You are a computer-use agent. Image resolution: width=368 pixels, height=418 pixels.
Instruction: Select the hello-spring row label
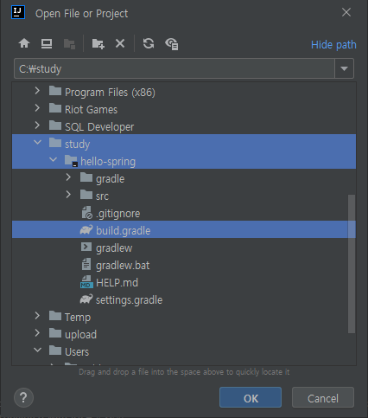coord(108,162)
